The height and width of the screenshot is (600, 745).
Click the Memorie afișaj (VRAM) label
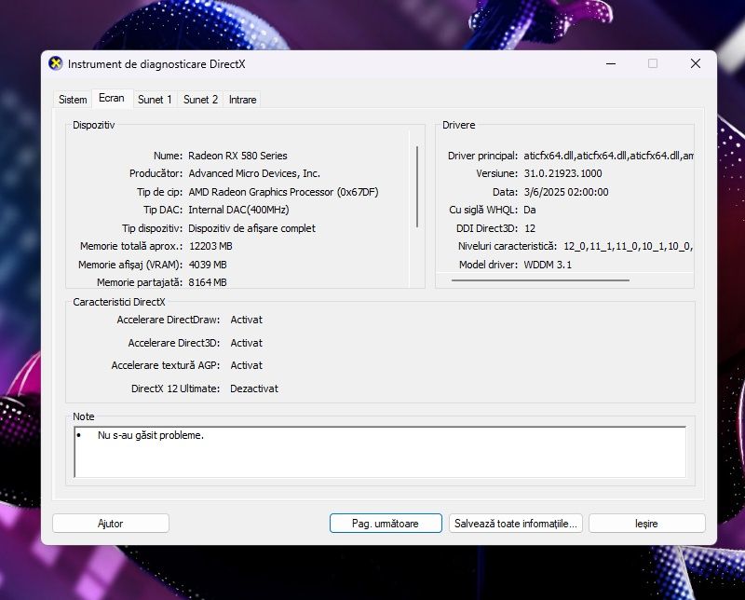(130, 265)
